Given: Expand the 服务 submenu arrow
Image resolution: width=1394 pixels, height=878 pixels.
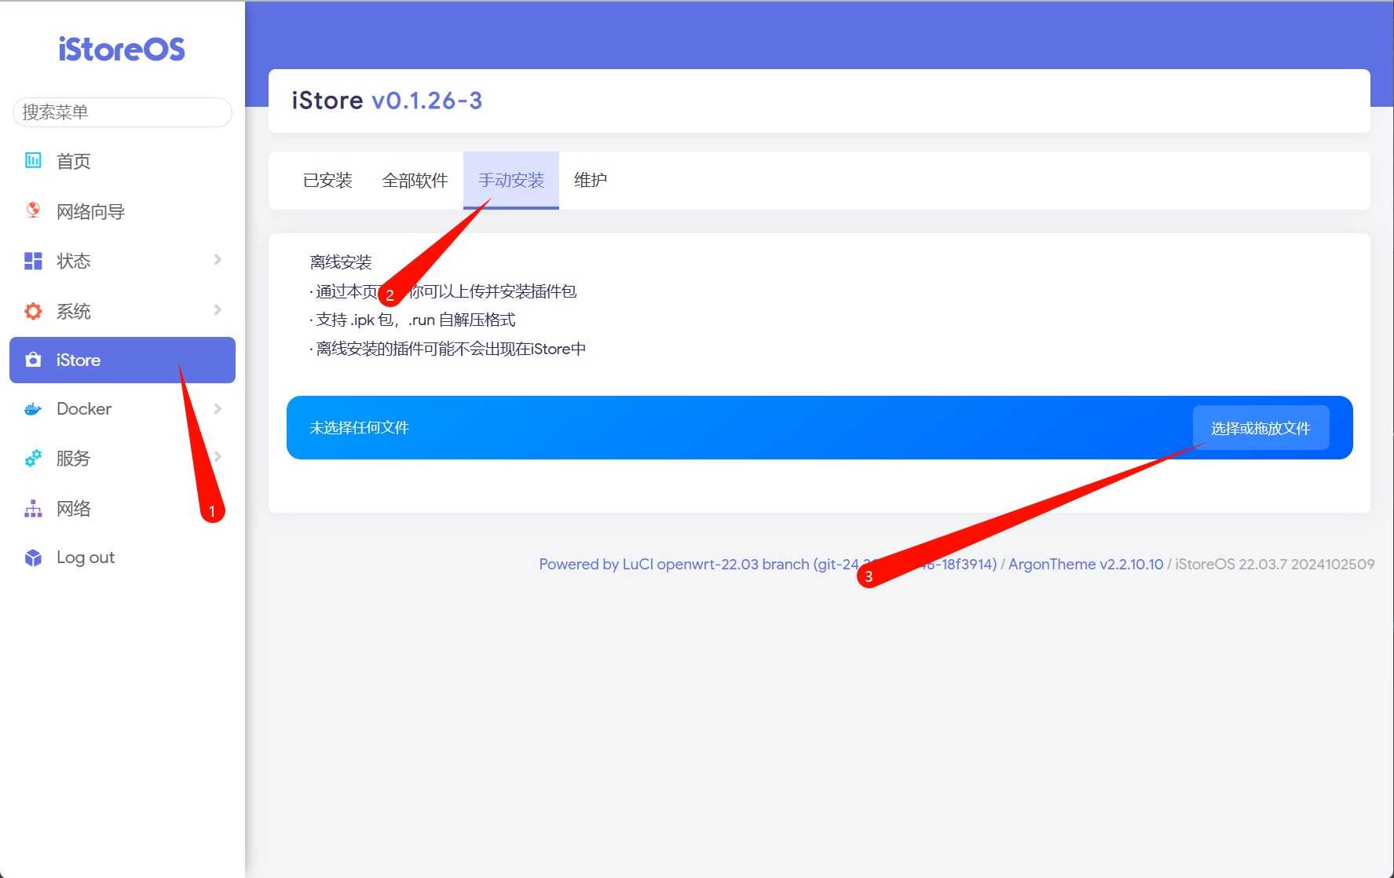Looking at the screenshot, I should point(218,456).
